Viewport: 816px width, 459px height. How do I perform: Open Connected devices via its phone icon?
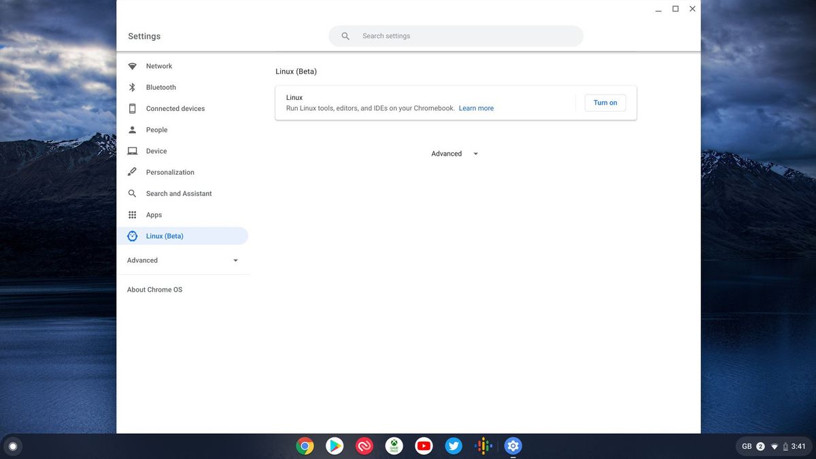click(132, 108)
